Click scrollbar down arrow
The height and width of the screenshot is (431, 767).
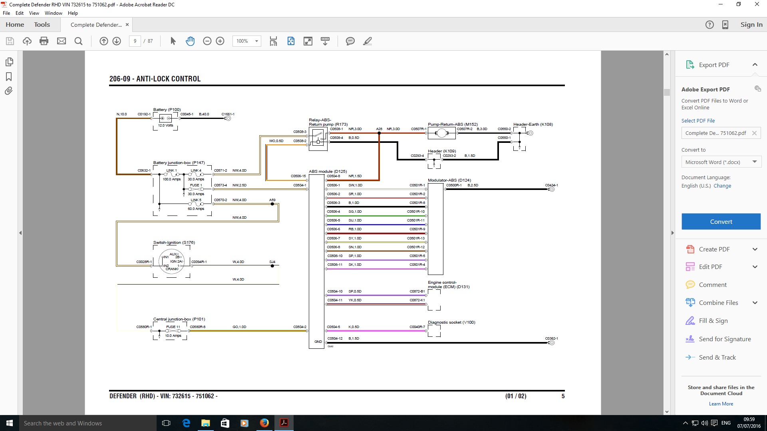(x=667, y=412)
